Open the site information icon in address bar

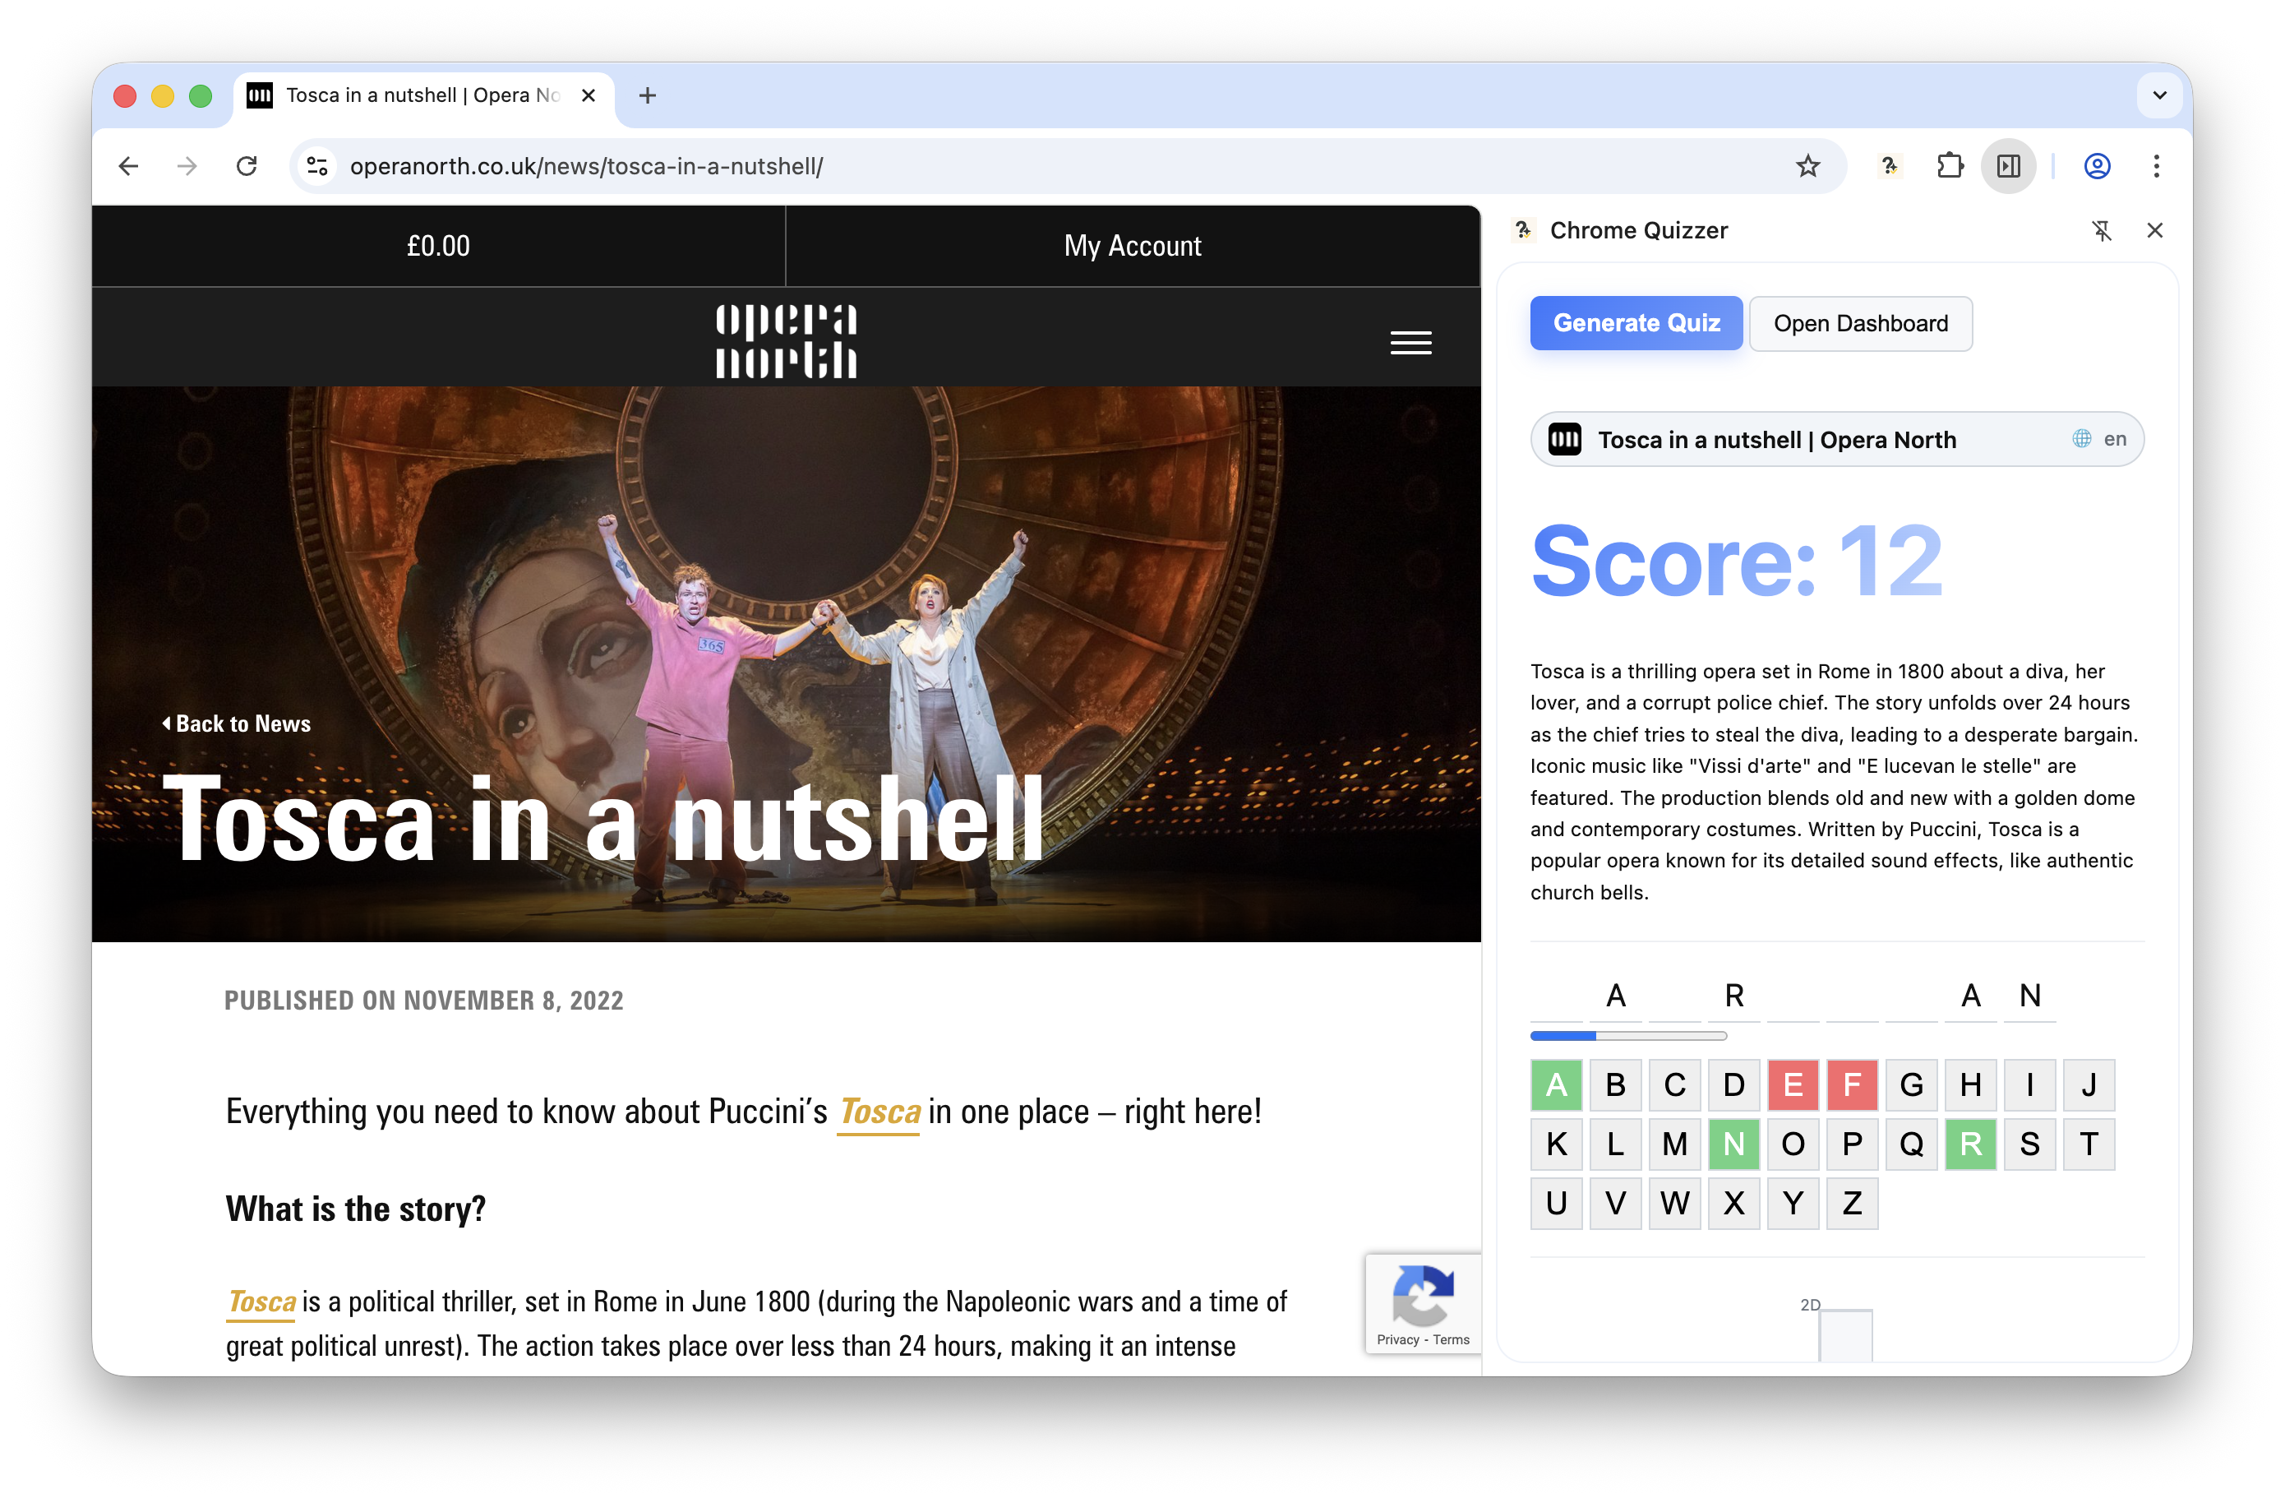[x=318, y=166]
